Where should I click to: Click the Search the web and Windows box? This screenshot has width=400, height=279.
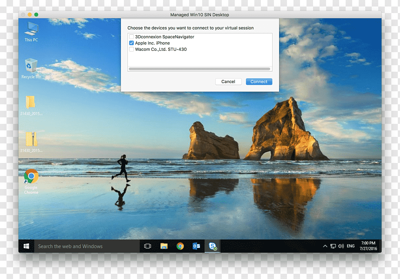click(87, 246)
